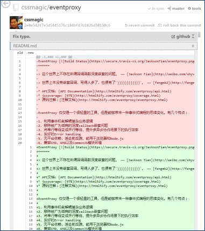Click added line 1 starting with +EventProxy
Screen dimensions: 205x231
pyautogui.click(x=115, y=147)
